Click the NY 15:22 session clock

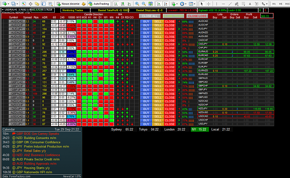(200, 129)
